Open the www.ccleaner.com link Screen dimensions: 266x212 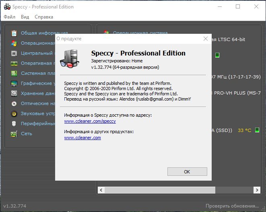click(82, 138)
